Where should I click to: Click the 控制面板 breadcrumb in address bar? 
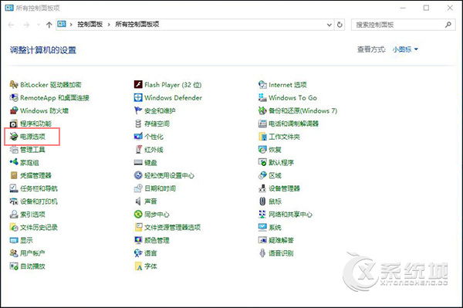[x=90, y=24]
